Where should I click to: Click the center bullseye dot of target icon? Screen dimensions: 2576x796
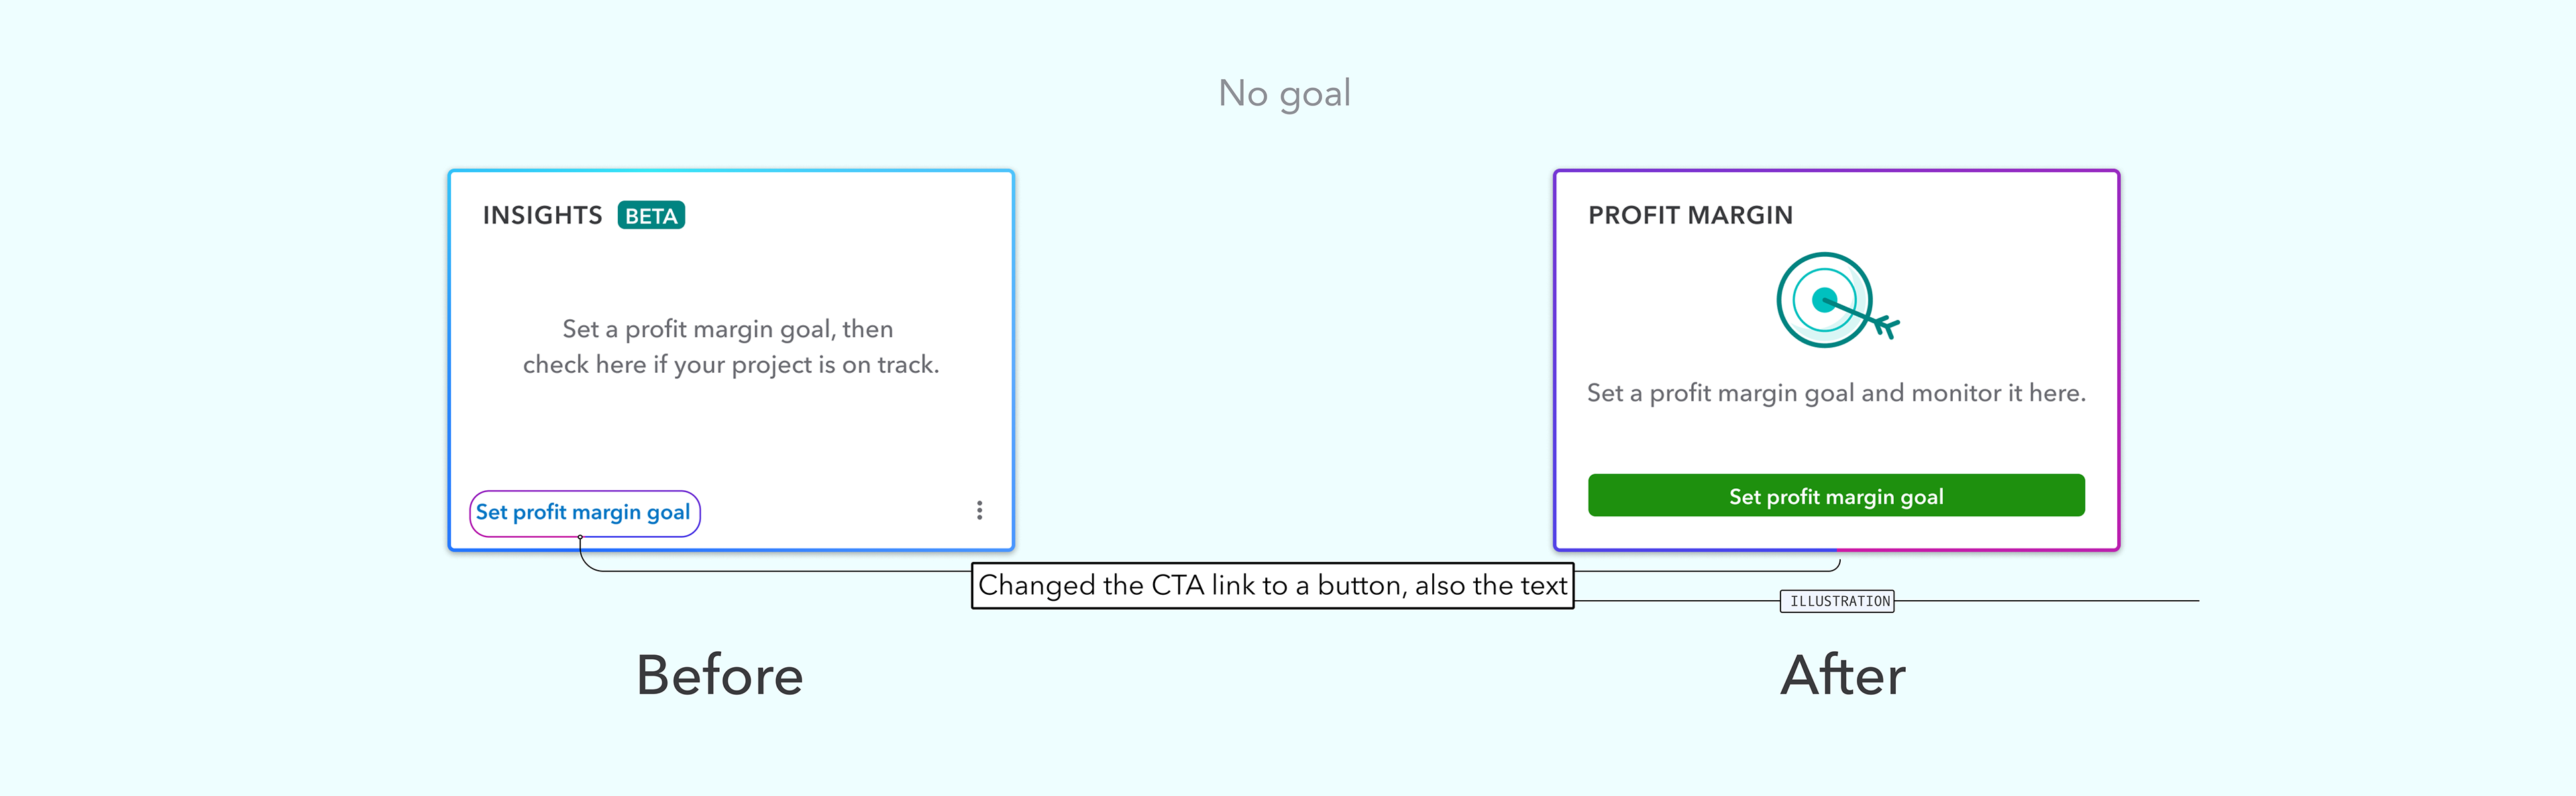click(1824, 299)
